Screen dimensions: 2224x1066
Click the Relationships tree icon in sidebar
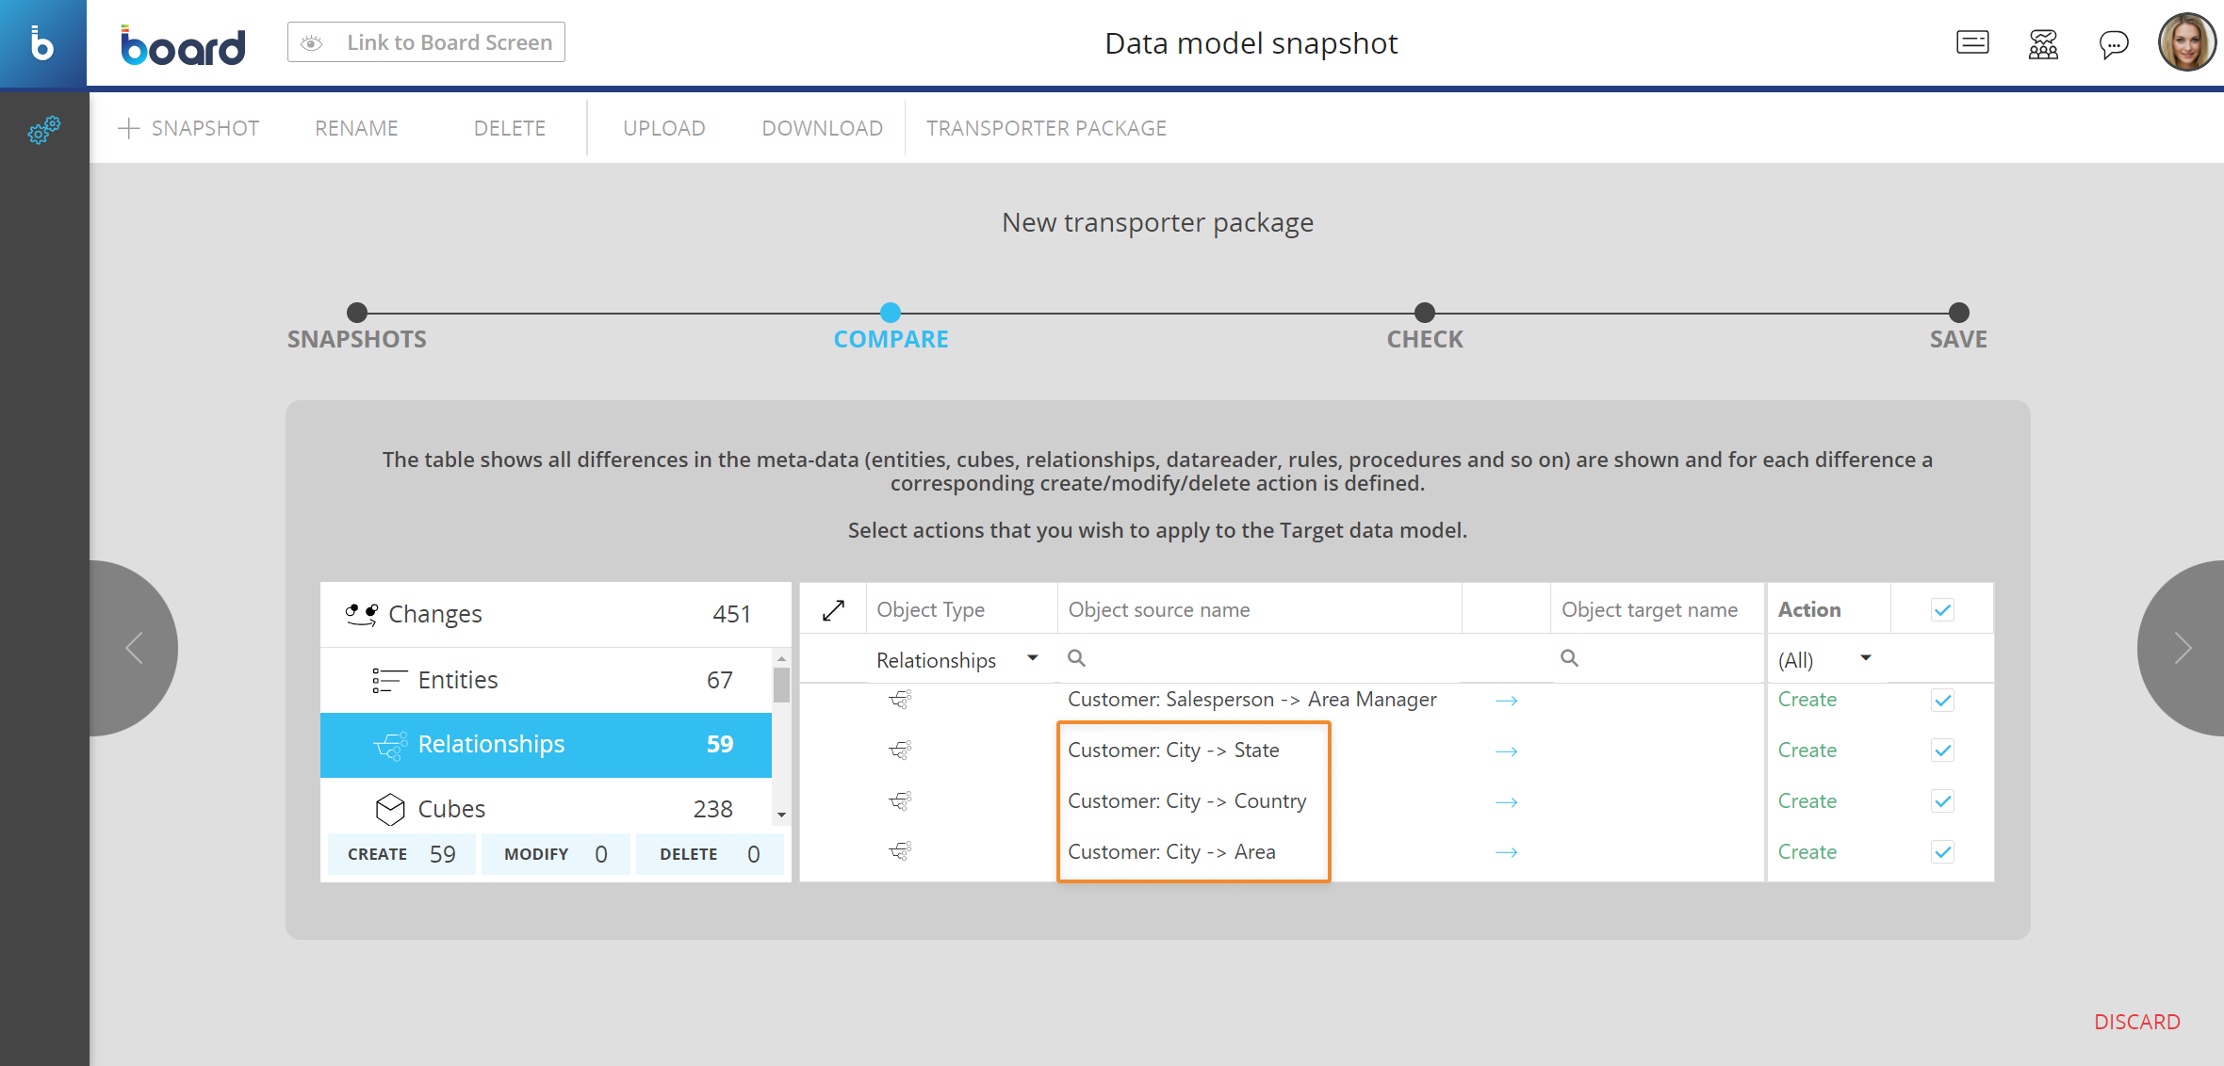390,745
